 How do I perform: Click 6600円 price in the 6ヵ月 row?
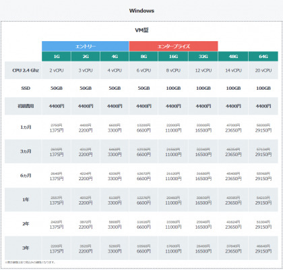click(144, 179)
